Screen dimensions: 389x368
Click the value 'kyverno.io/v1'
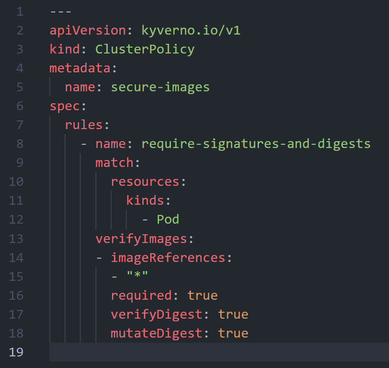(191, 30)
